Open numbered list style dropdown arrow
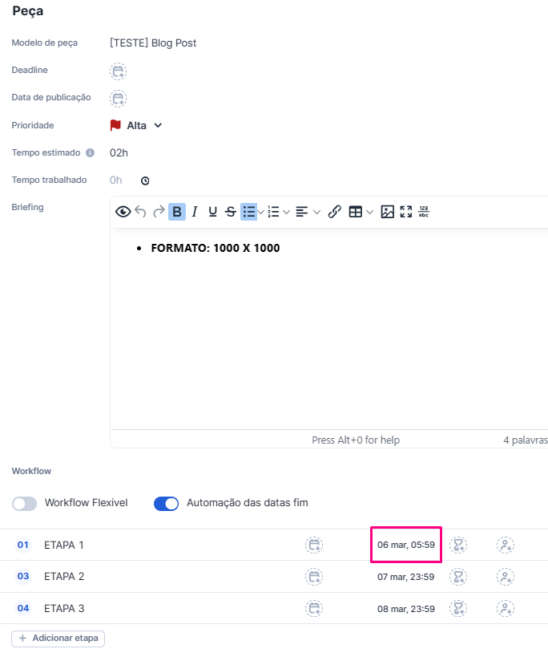The height and width of the screenshot is (653, 548). pyautogui.click(x=286, y=213)
